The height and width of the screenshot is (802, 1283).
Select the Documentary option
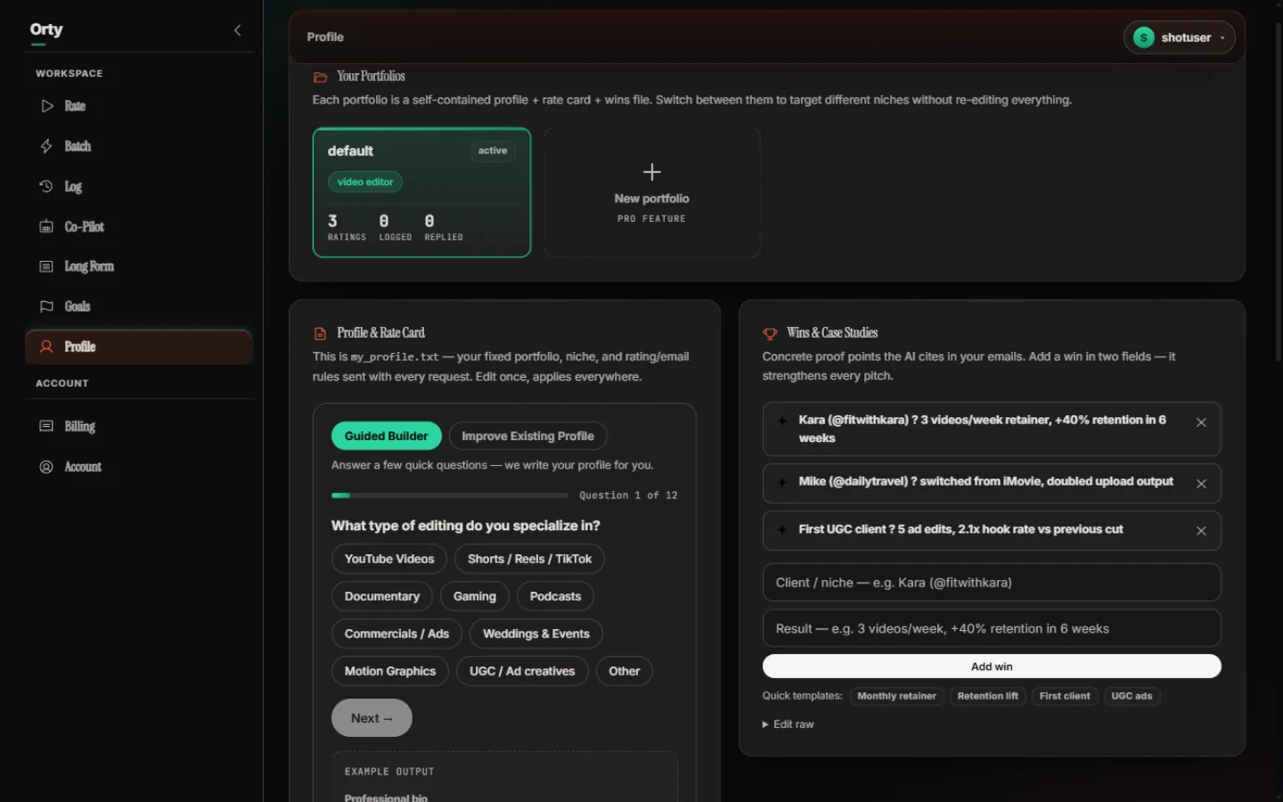click(382, 596)
